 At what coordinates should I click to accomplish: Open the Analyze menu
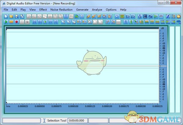[x=97, y=9]
